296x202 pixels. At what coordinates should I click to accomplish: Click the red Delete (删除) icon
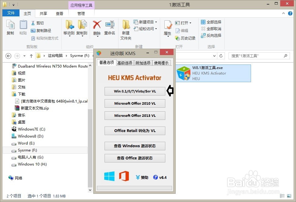tap(97, 28)
